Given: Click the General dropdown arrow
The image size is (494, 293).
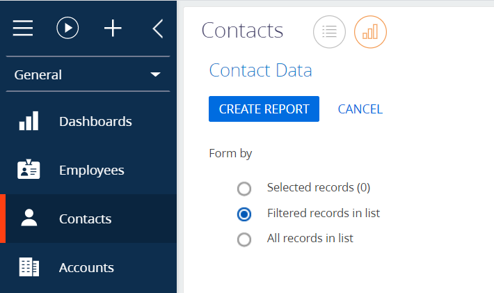Looking at the screenshot, I should coord(155,74).
